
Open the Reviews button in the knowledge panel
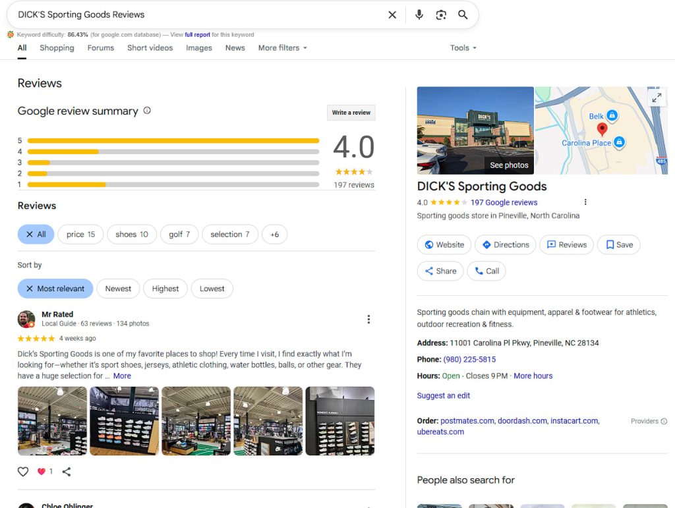566,244
